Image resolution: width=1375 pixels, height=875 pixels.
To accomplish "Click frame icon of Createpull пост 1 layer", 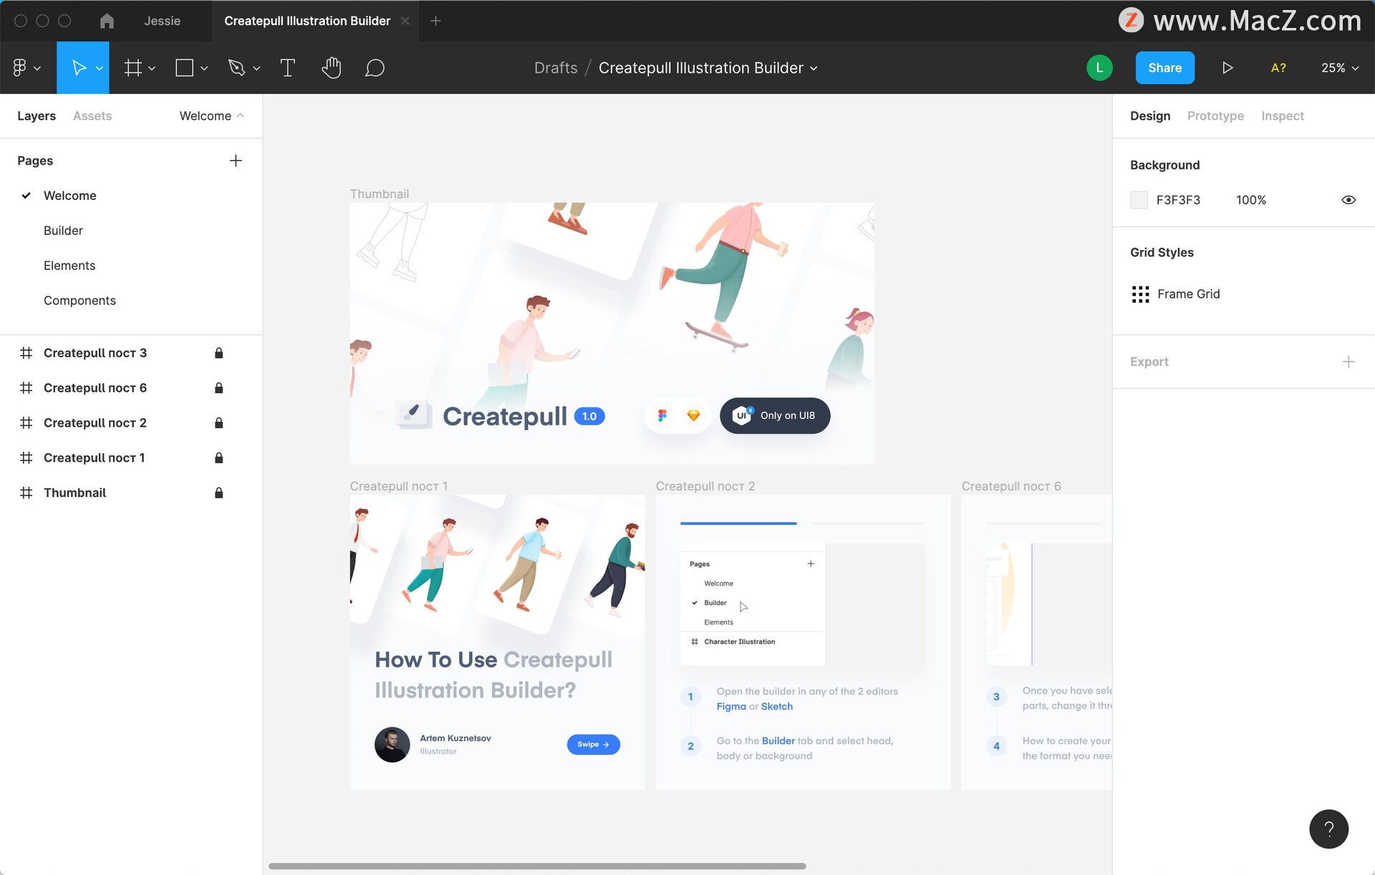I will (x=26, y=458).
